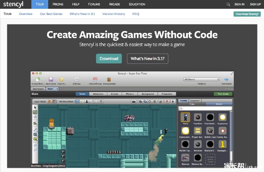Image resolution: width=264 pixels, height=172 pixels.
Task: Open Stencylpedia book icon
Action: tap(109, 79)
